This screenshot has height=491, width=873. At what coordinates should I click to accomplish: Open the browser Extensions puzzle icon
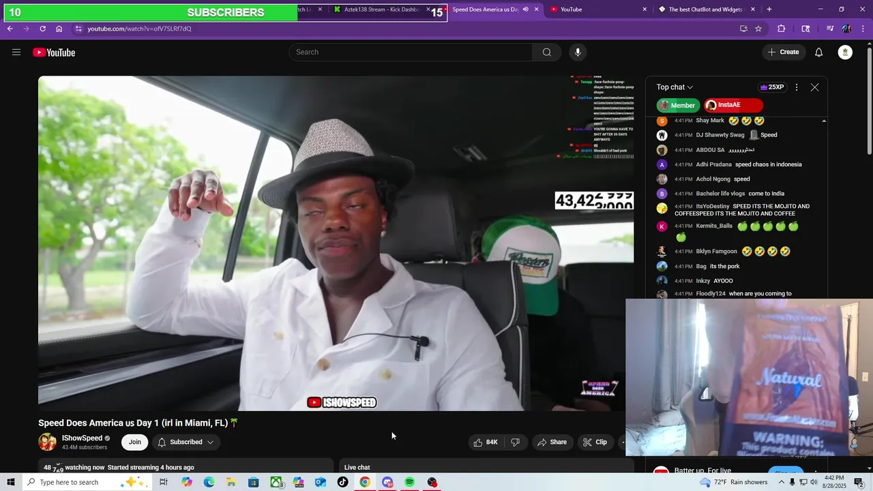(x=782, y=29)
